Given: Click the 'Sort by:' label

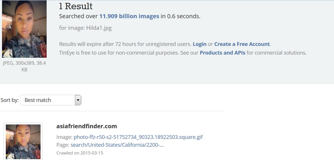Looking at the screenshot, I should click(x=10, y=100).
